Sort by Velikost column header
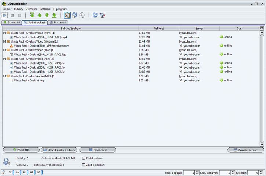The width and height of the screenshot is (266, 176). pos(159,29)
